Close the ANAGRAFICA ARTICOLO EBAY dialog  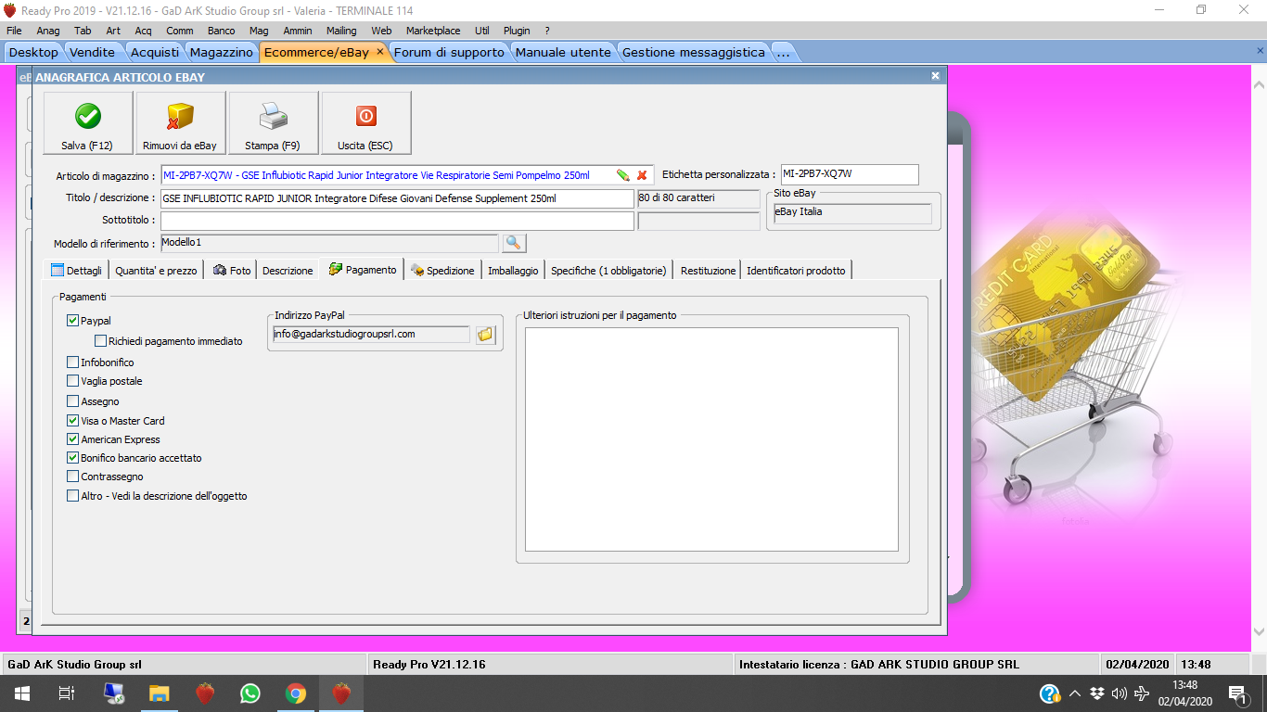click(x=935, y=76)
